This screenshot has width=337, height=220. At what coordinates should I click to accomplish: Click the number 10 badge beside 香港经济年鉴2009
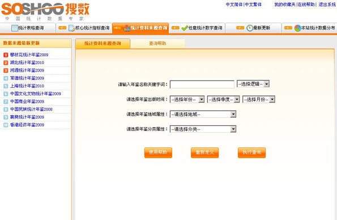click(6, 125)
